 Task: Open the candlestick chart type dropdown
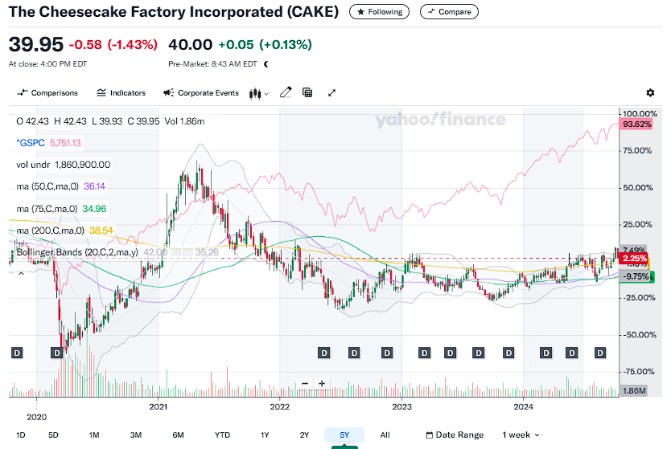tap(259, 93)
